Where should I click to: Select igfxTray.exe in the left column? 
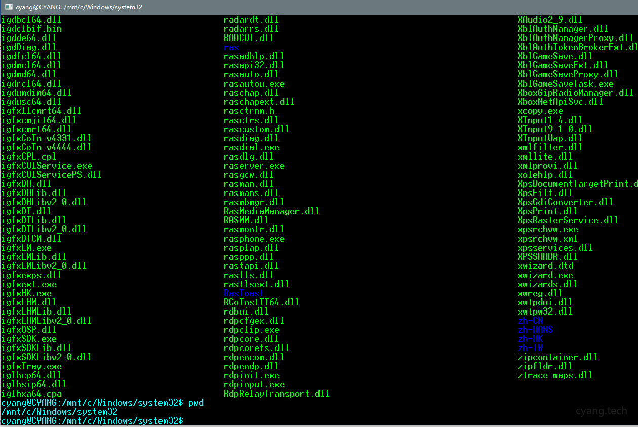tap(31, 366)
